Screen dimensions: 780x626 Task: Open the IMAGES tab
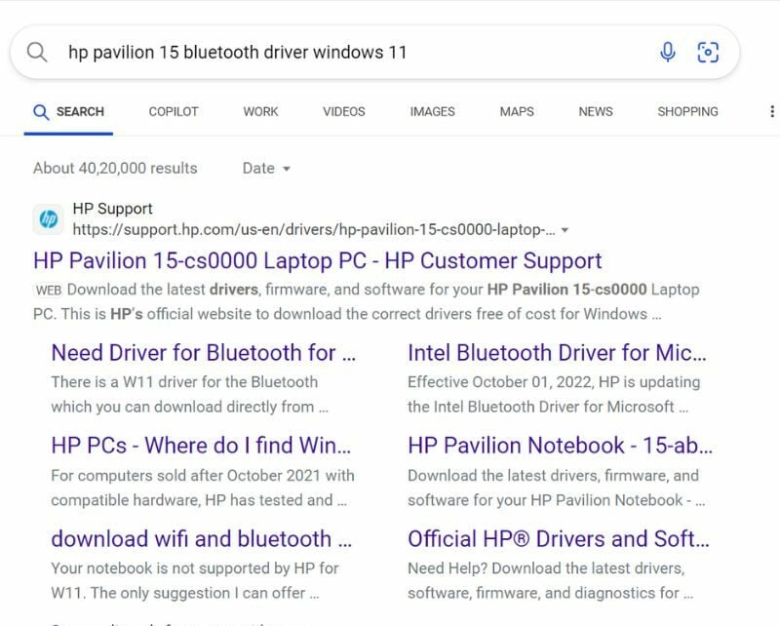(432, 111)
